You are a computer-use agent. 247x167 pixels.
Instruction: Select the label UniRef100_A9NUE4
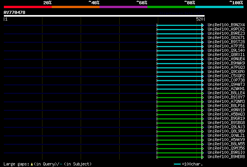pyautogui.click(x=226, y=59)
